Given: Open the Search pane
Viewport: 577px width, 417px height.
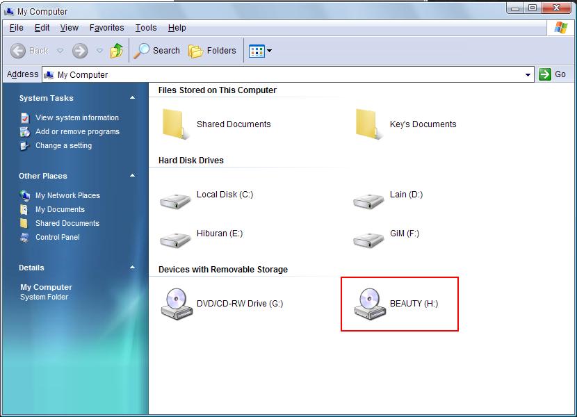Looking at the screenshot, I should pos(156,51).
